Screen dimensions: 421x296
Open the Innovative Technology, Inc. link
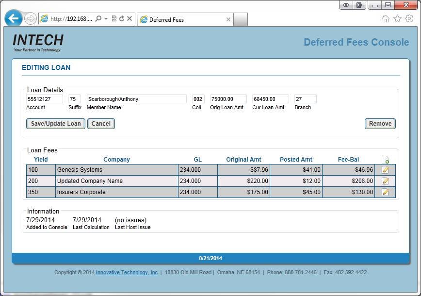click(127, 273)
